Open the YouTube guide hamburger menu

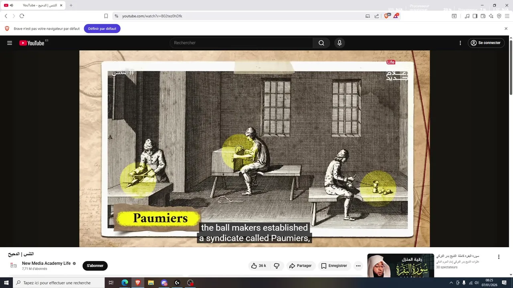pos(10,43)
